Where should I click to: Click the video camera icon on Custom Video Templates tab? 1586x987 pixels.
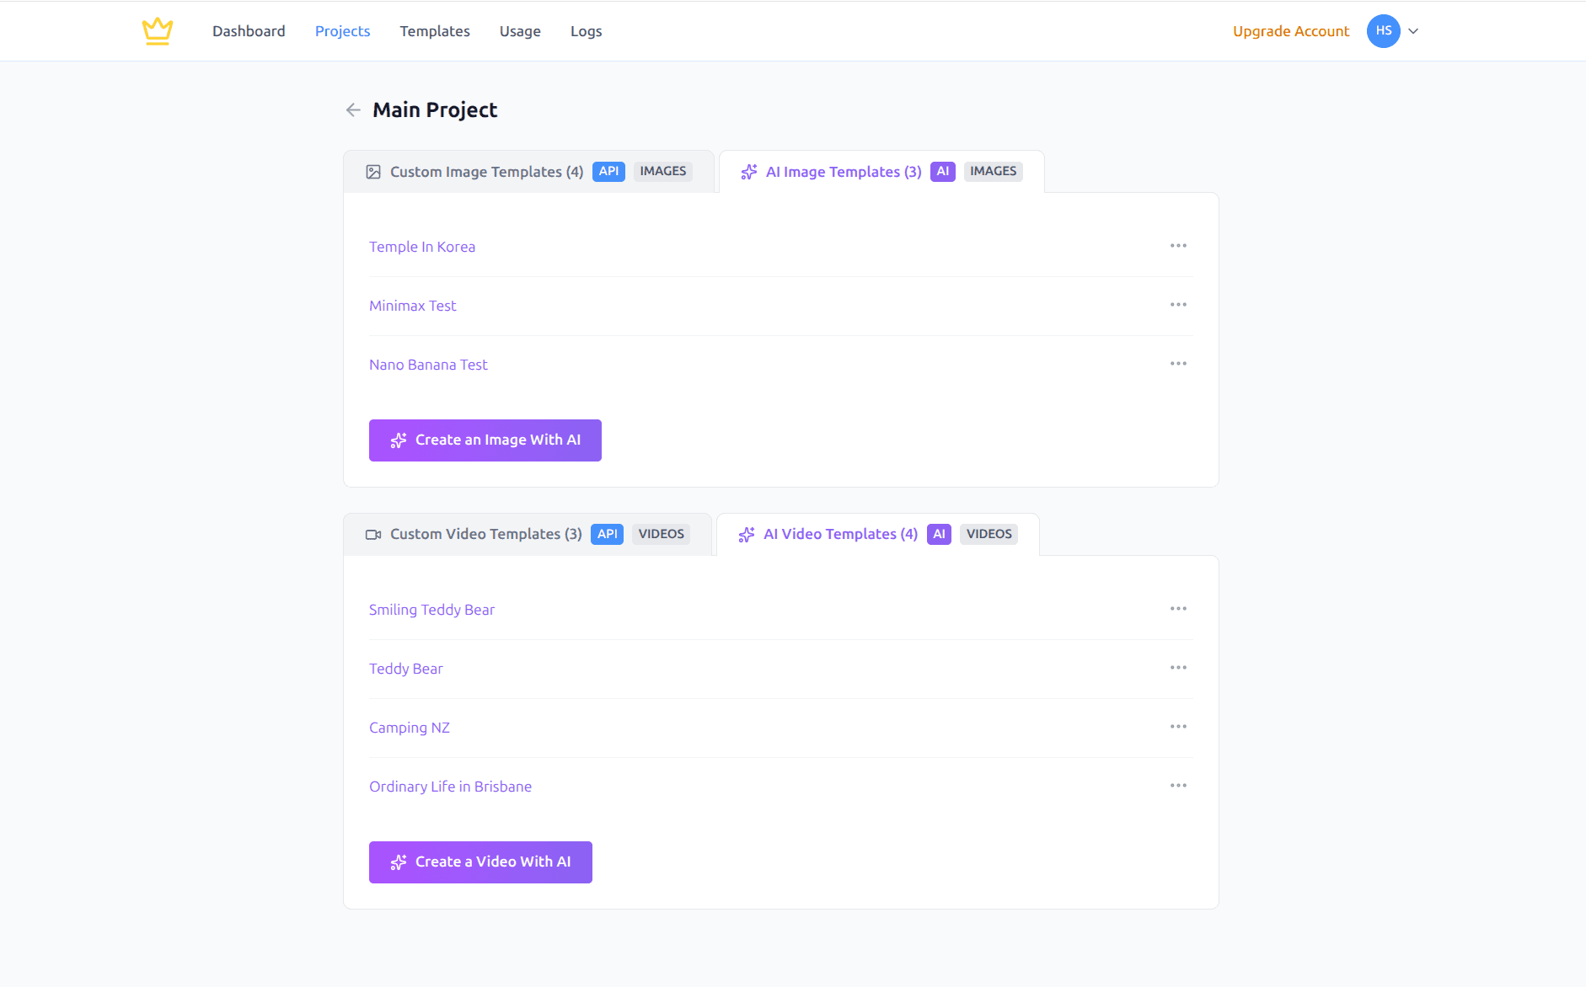pos(373,533)
